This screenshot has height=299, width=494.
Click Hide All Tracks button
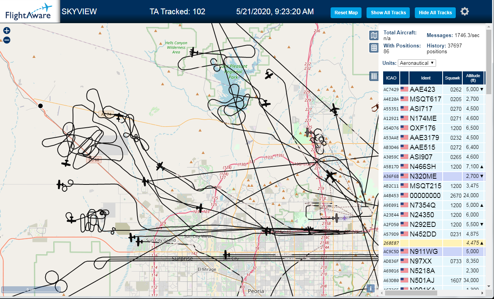pyautogui.click(x=435, y=13)
